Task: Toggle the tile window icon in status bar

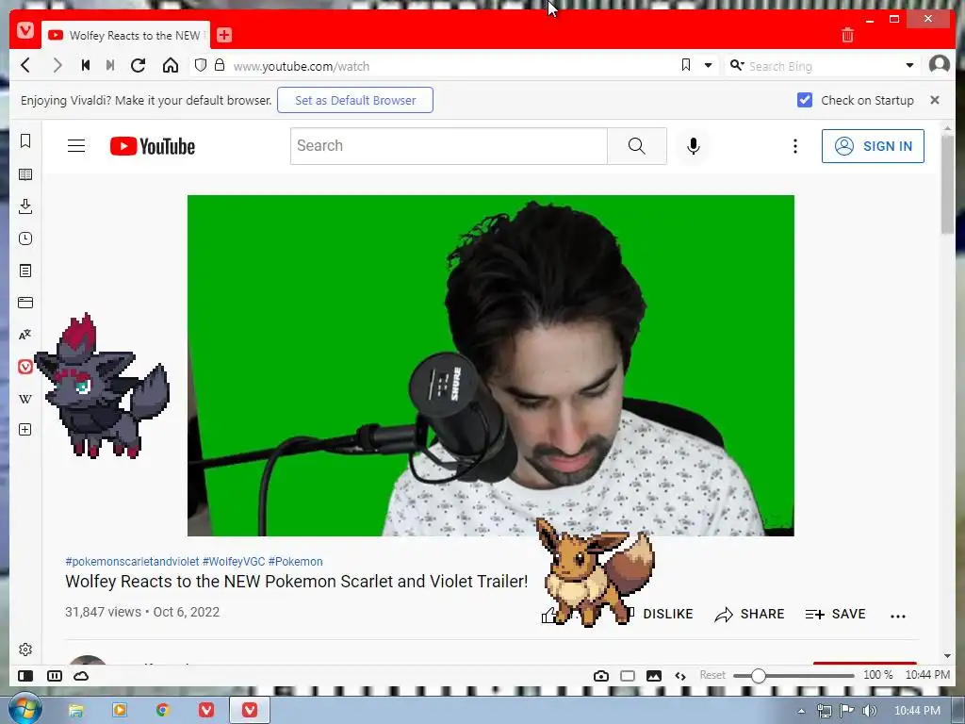Action: 628,676
